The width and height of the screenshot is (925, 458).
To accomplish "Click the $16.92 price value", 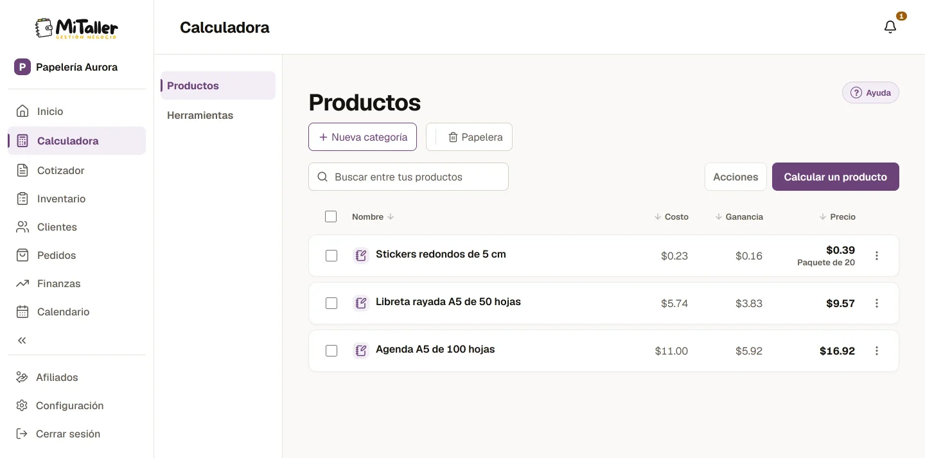I will tap(838, 351).
